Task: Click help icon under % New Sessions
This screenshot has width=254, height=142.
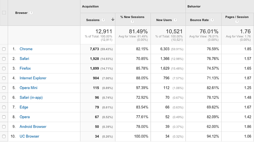Action: (x=132, y=22)
